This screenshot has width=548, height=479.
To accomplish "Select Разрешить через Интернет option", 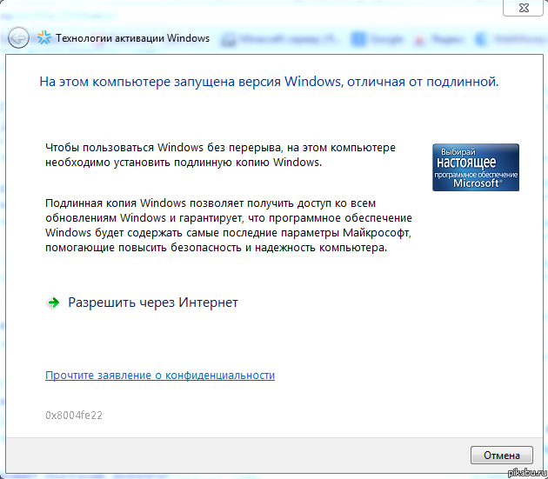I will click(x=153, y=303).
